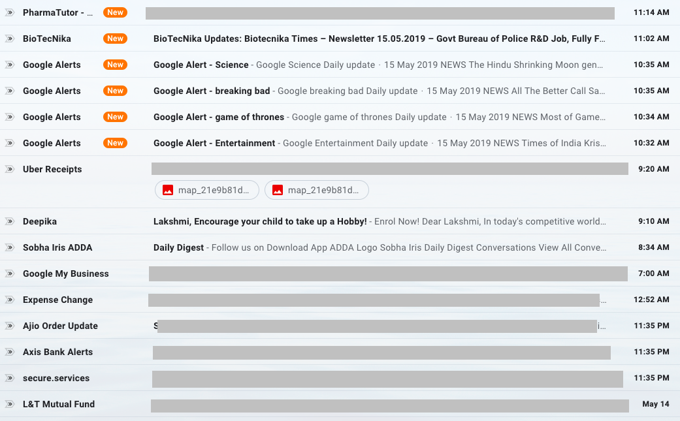Open the 'Google Alert - Science' subject

pyautogui.click(x=201, y=65)
